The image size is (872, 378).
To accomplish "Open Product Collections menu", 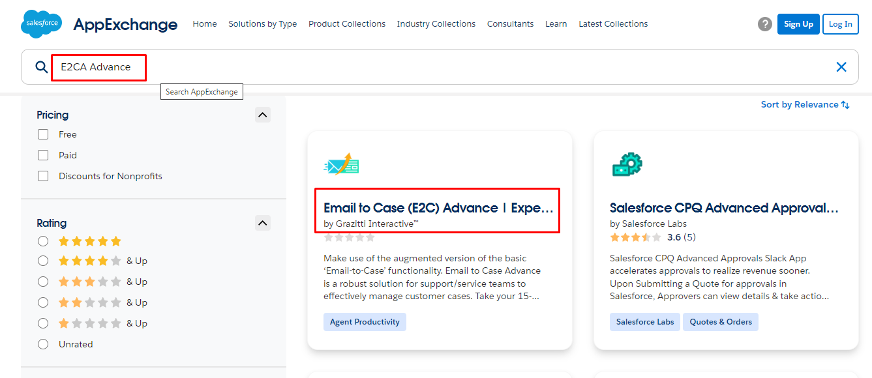I will [x=347, y=24].
